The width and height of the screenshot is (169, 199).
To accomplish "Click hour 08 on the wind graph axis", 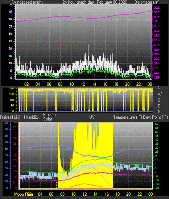I will click(60, 84).
